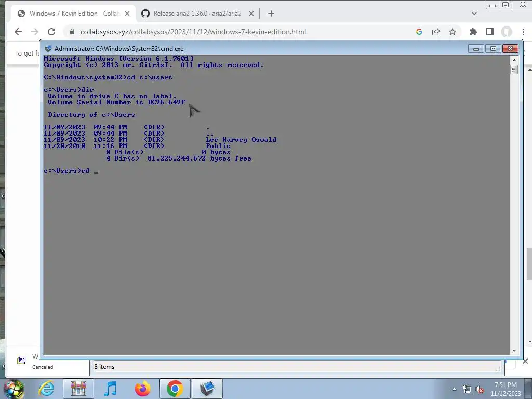The height and width of the screenshot is (399, 532).
Task: Go forward in Chrome
Action: coord(35,32)
